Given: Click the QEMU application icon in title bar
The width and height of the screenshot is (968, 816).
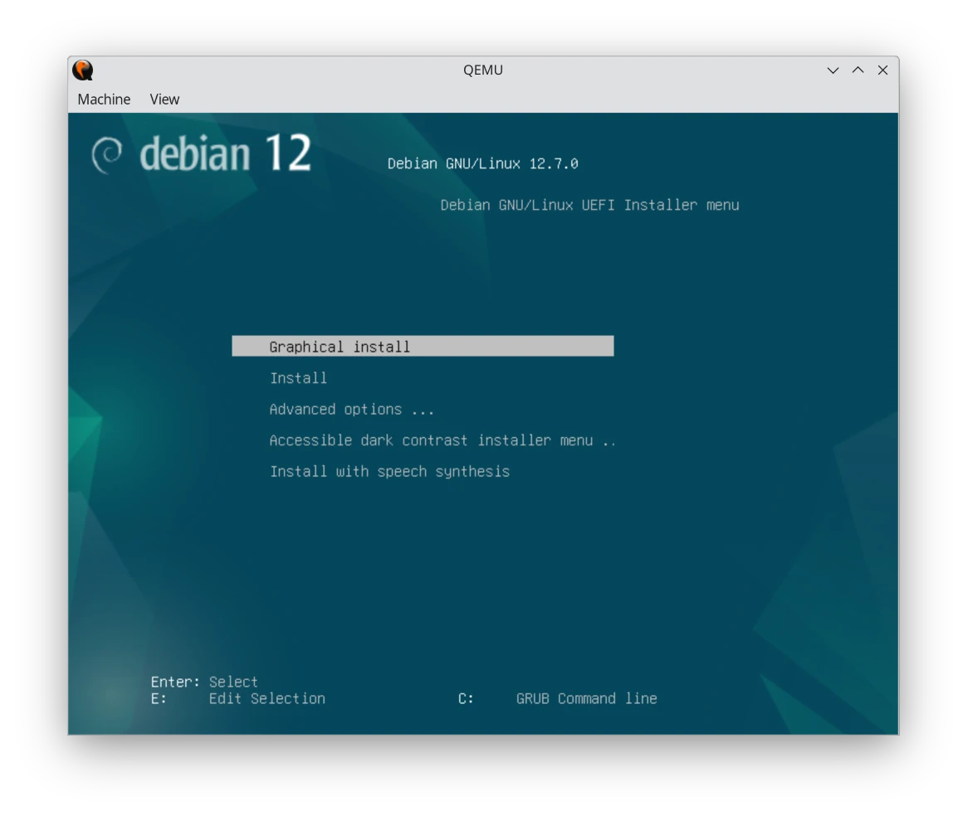Looking at the screenshot, I should pos(83,70).
